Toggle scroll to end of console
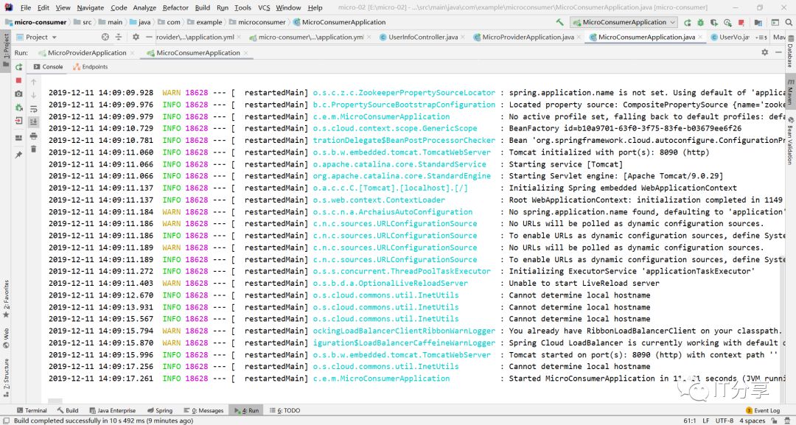This screenshot has height=425, width=796. tap(33, 122)
